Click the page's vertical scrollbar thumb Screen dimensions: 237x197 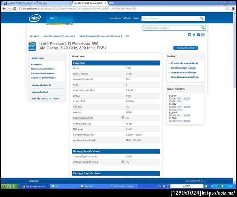pyautogui.click(x=234, y=51)
